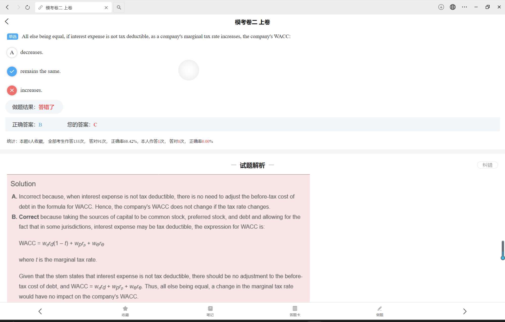Open the 笔记 notes icon
The width and height of the screenshot is (505, 322).
[210, 309]
